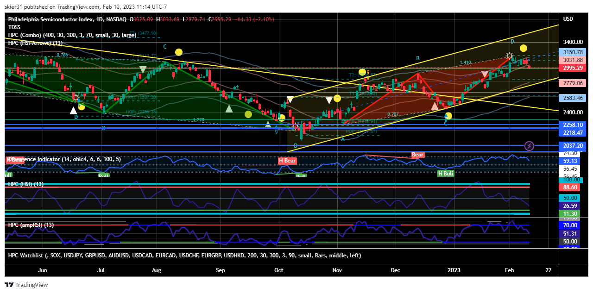The image size is (593, 293).
Task: Click the yellow circle under the February D label
Action: coord(524,48)
